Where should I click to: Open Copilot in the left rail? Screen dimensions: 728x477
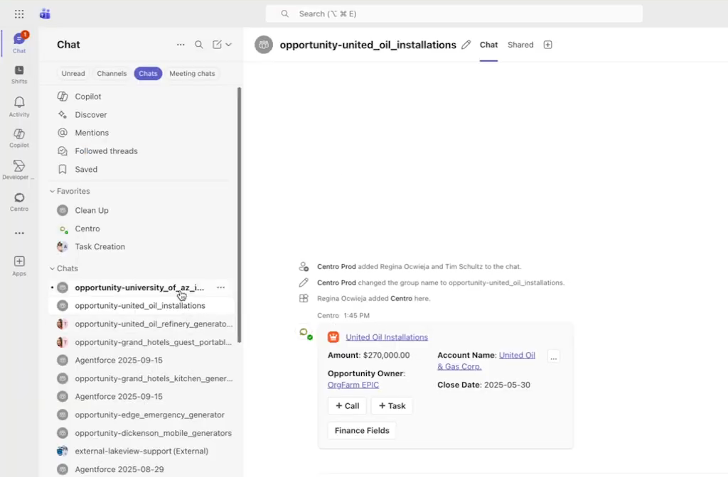(19, 138)
